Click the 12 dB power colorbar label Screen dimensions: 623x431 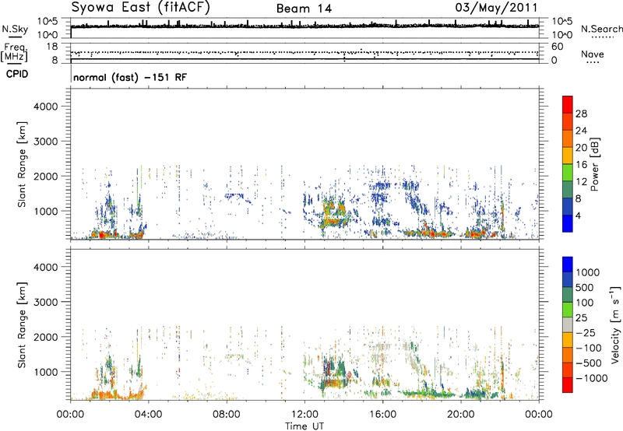(581, 182)
